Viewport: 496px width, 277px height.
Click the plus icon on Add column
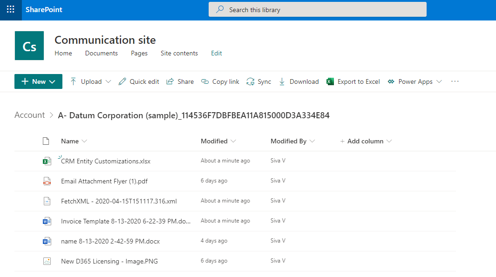pos(342,142)
